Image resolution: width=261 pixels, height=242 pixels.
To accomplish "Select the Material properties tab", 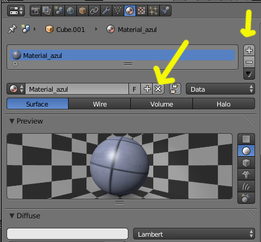I will coord(130,11).
